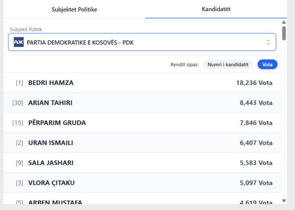Click the scrollbar up arrow
The width and height of the screenshot is (295, 210).
pos(284,22)
